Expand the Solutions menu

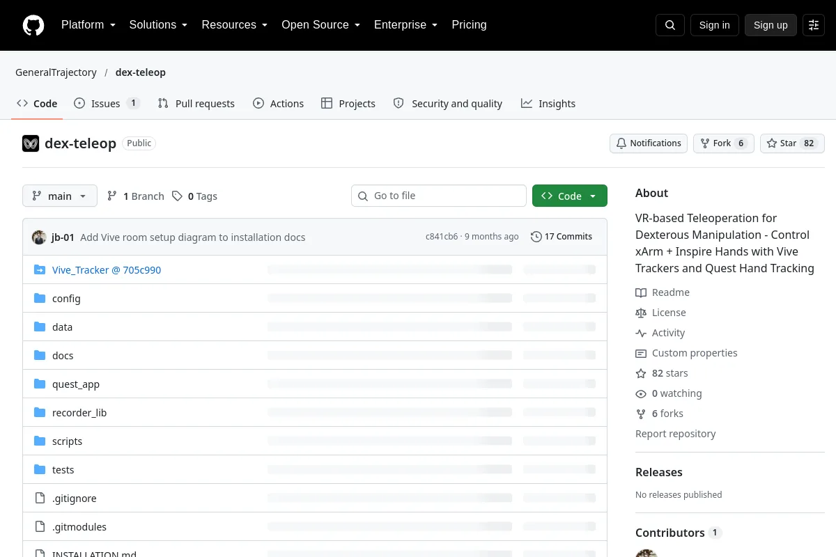158,25
